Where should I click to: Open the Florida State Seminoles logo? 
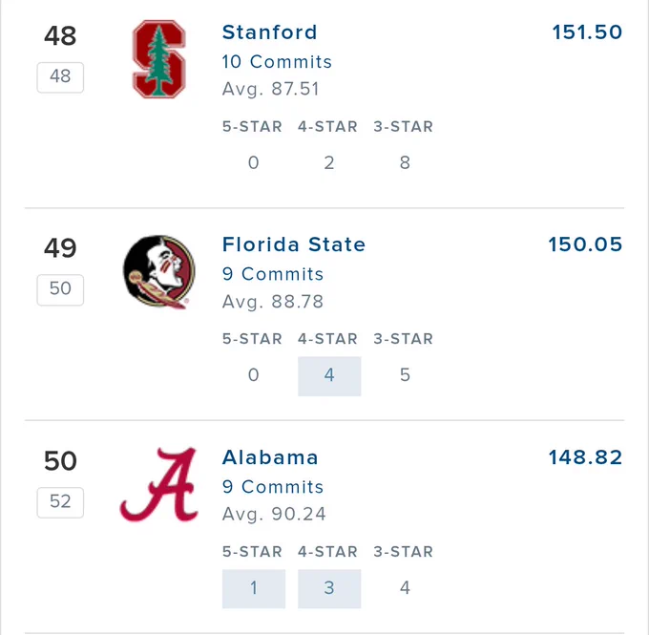(x=159, y=272)
